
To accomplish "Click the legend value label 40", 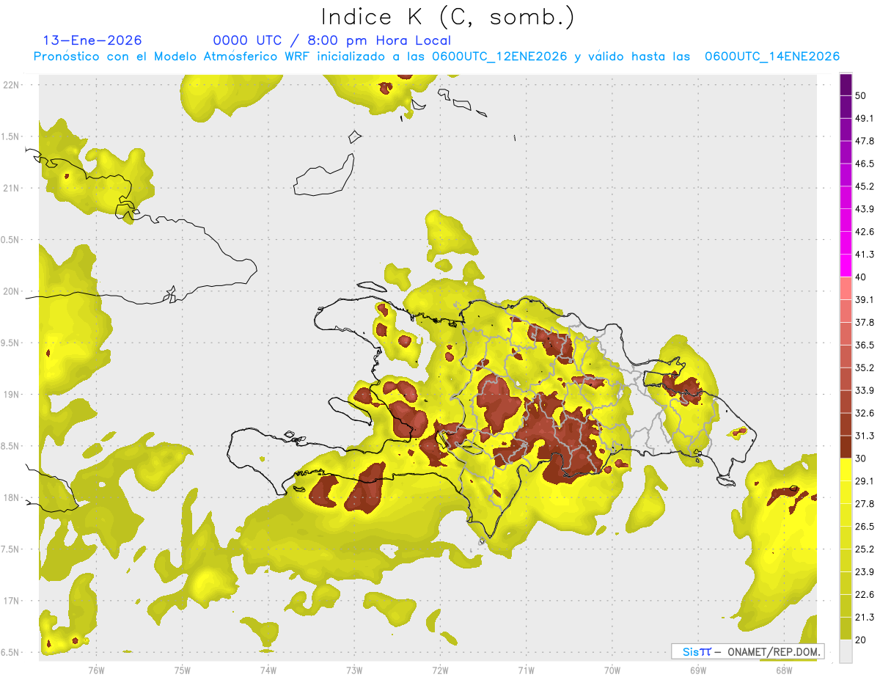I will click(x=861, y=277).
